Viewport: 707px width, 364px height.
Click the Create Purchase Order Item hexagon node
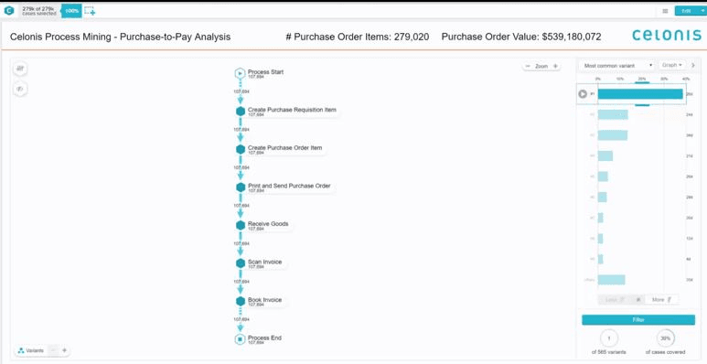241,149
